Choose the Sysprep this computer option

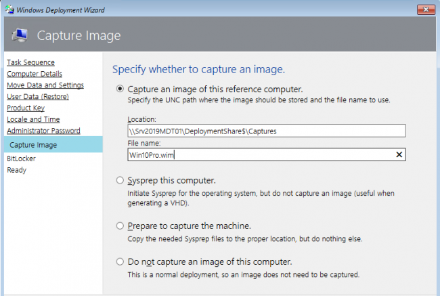[120, 180]
